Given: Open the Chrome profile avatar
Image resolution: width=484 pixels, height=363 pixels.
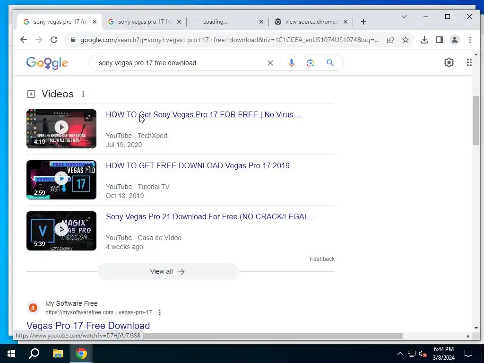Looking at the screenshot, I should coord(455,40).
